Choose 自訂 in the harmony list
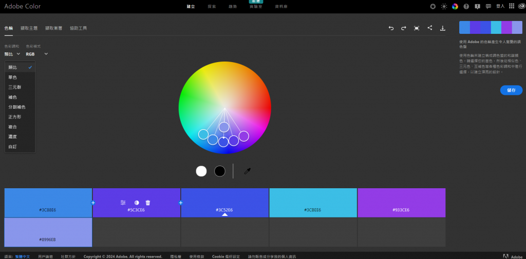 20,147
